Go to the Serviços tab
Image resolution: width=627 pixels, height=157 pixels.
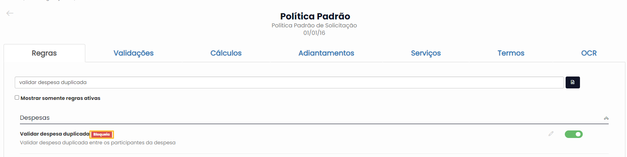click(x=426, y=53)
